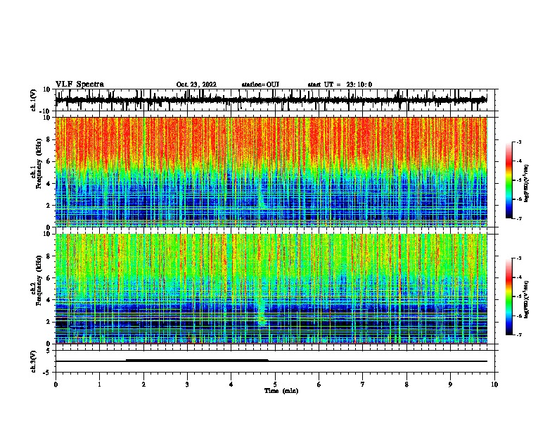Click the "7" minute tick label on time axis

coord(363,385)
